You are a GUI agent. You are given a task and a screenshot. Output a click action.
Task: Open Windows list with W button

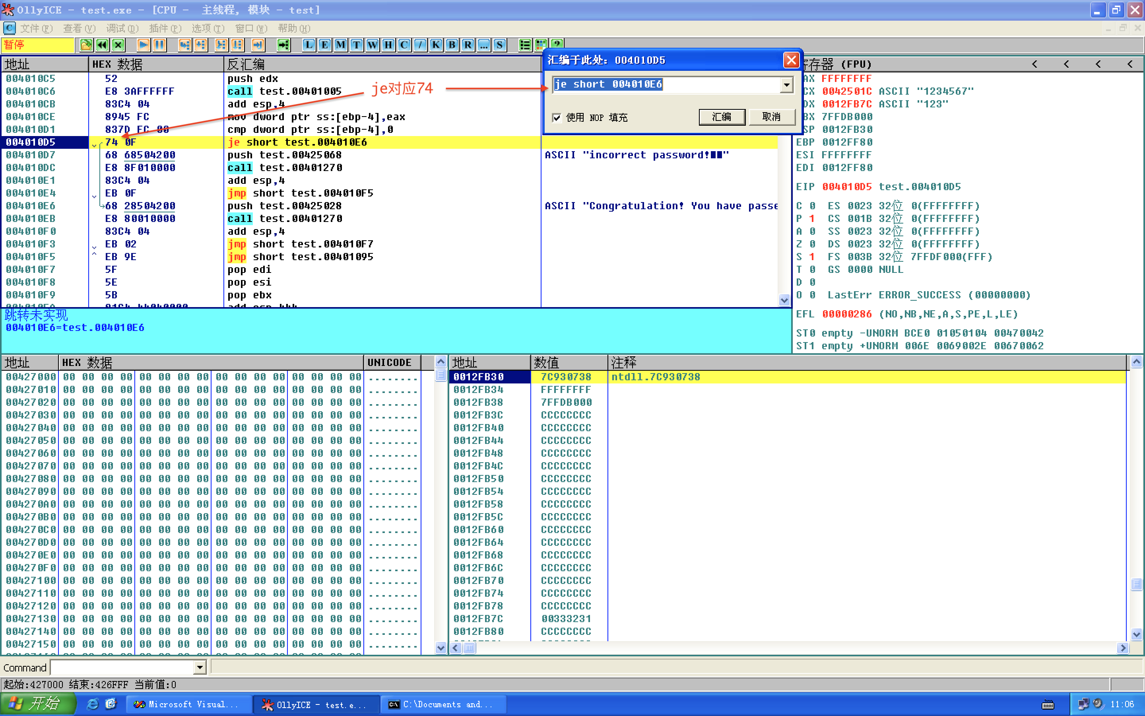[373, 45]
